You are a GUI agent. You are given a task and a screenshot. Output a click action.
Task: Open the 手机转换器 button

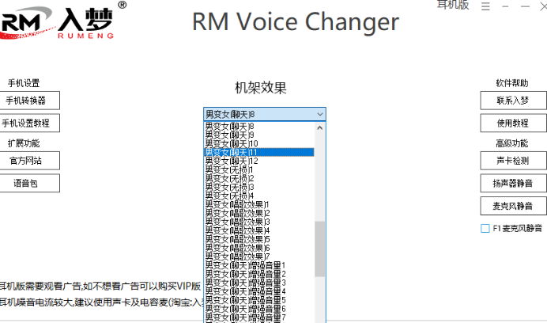click(29, 101)
